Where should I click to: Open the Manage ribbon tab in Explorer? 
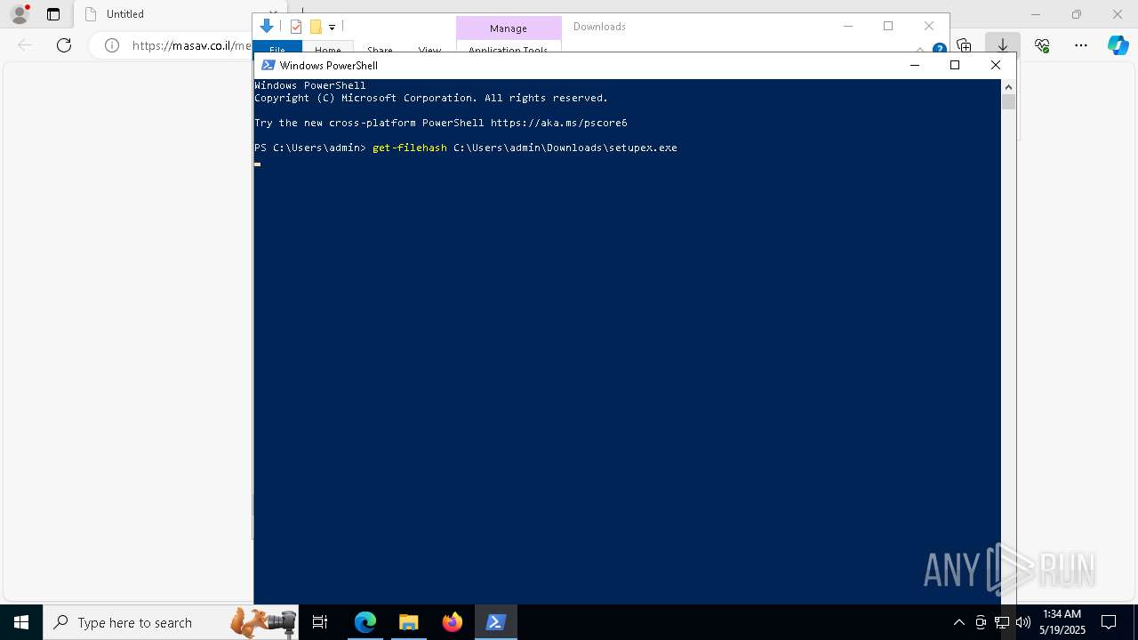[x=509, y=28]
